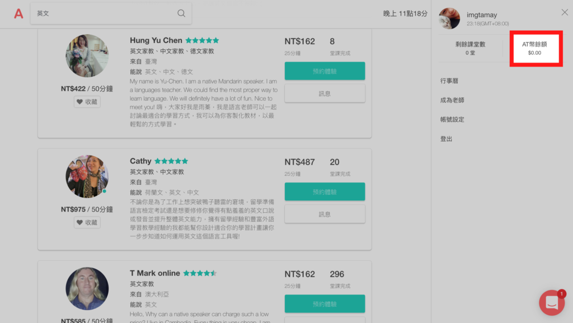This screenshot has width=573, height=323.
Task: Open 行事曆 calendar menu item
Action: coord(449,81)
